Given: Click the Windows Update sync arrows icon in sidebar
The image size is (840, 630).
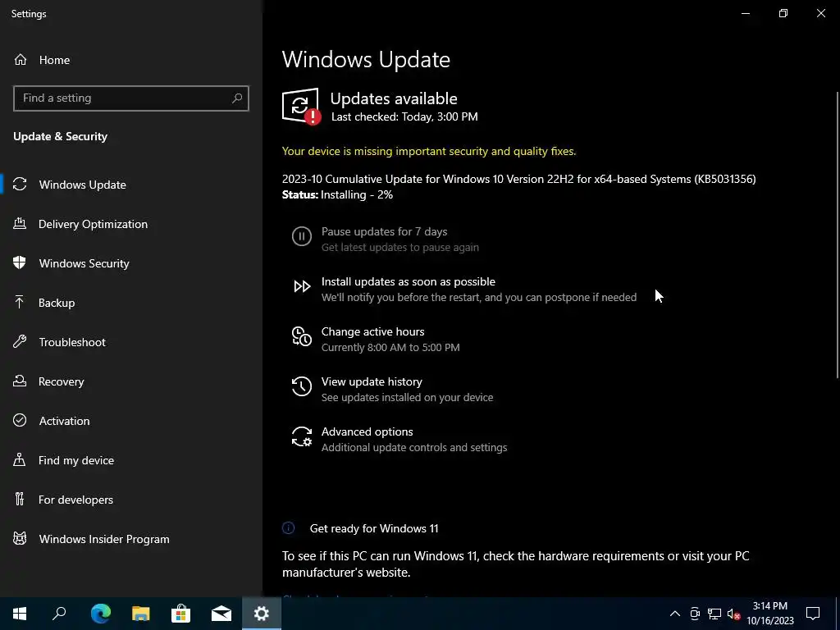Looking at the screenshot, I should pyautogui.click(x=20, y=185).
